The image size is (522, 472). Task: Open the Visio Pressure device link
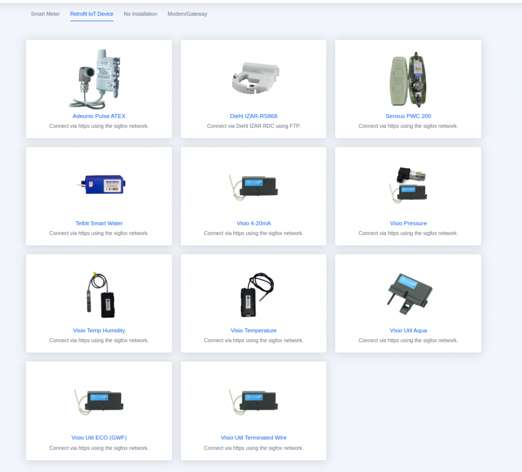[x=408, y=223]
